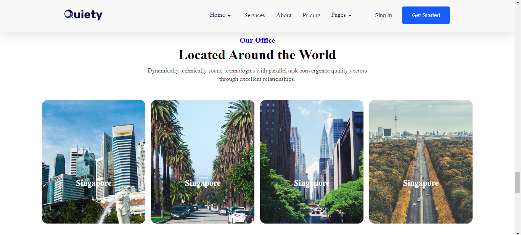This screenshot has height=235, width=521.
Task: Select the office card showing the Chrysler Building
Action: (x=312, y=162)
